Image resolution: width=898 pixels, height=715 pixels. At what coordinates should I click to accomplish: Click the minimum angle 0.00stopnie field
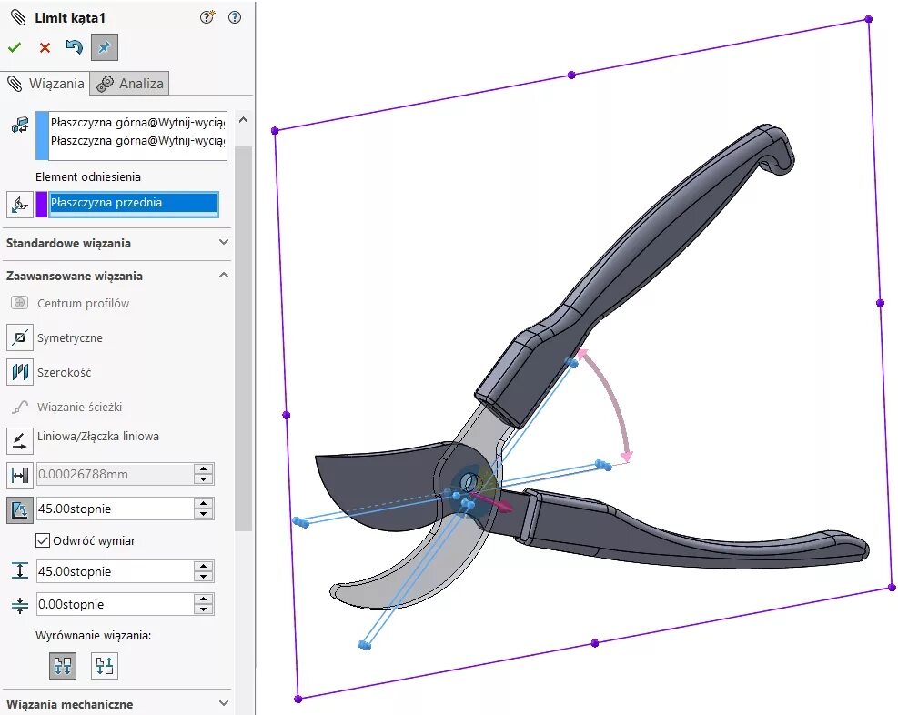click(115, 605)
